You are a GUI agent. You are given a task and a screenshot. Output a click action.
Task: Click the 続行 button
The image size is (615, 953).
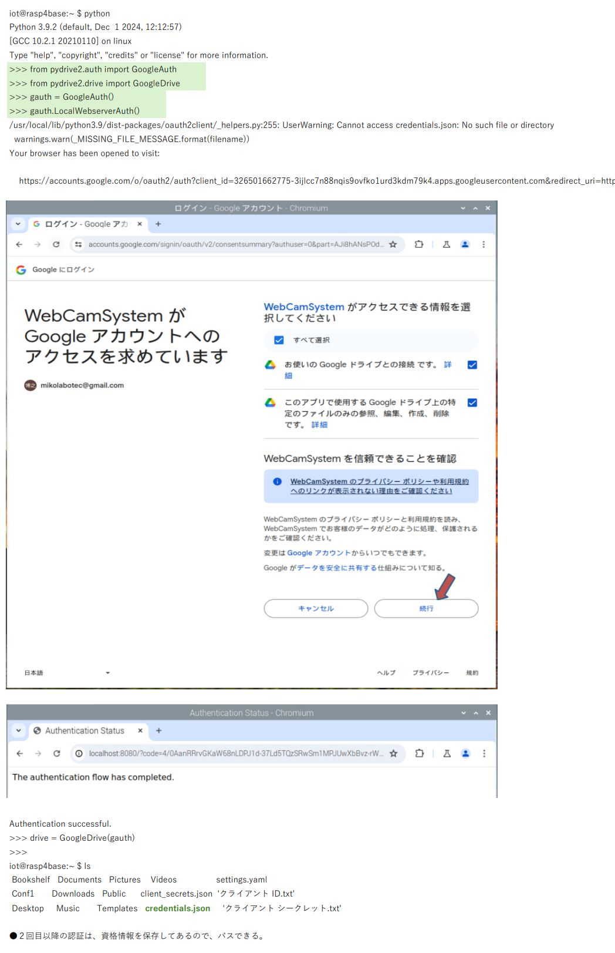pyautogui.click(x=426, y=608)
